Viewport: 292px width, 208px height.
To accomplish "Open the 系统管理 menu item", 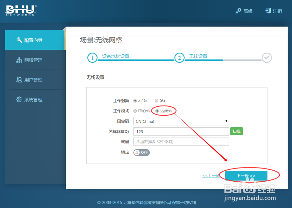I will [35, 100].
